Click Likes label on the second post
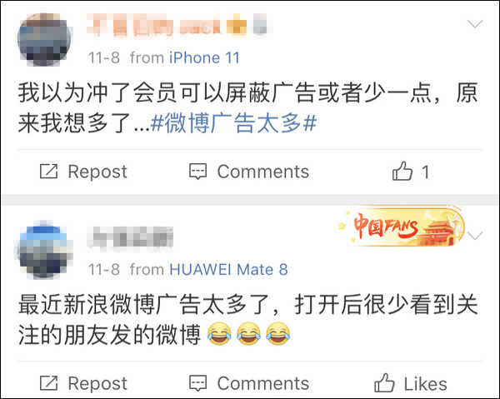 [x=425, y=384]
